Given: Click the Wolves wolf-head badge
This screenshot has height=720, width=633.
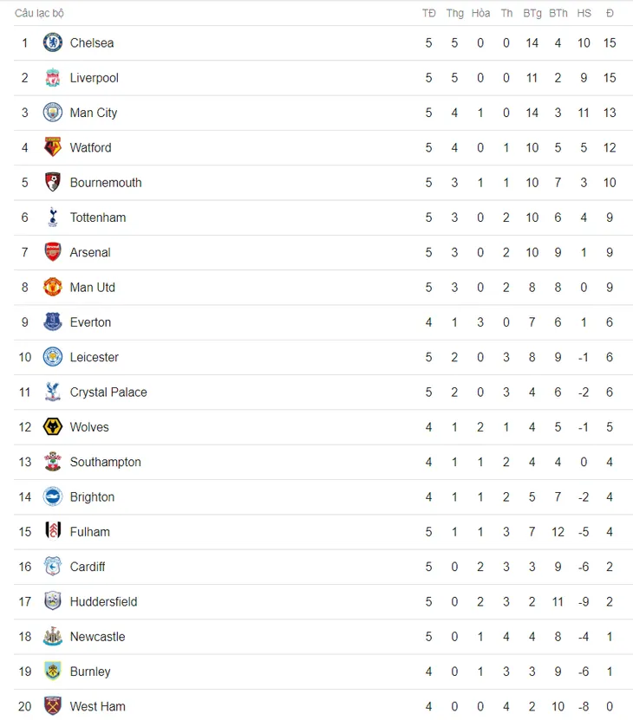Looking at the screenshot, I should point(53,426).
